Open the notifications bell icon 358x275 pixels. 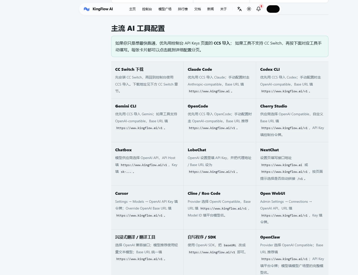259,9
